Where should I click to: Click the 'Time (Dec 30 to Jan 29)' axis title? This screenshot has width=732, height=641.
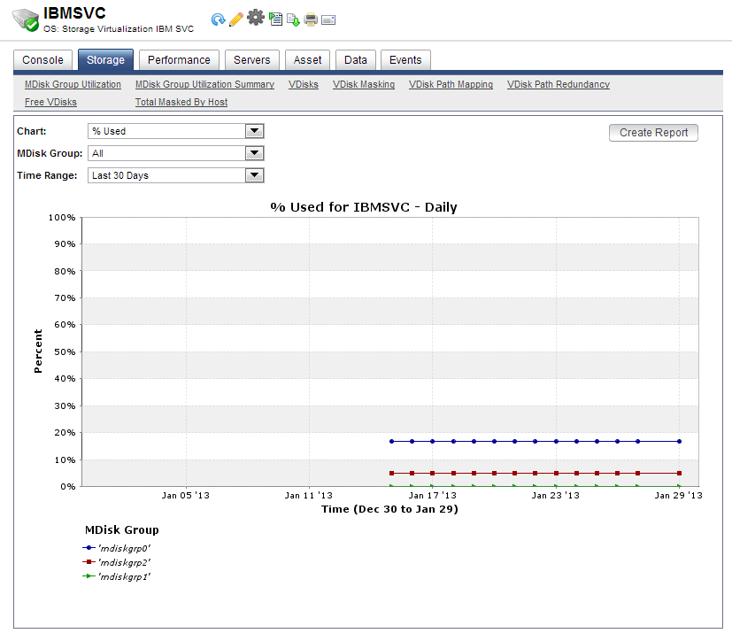[x=389, y=509]
